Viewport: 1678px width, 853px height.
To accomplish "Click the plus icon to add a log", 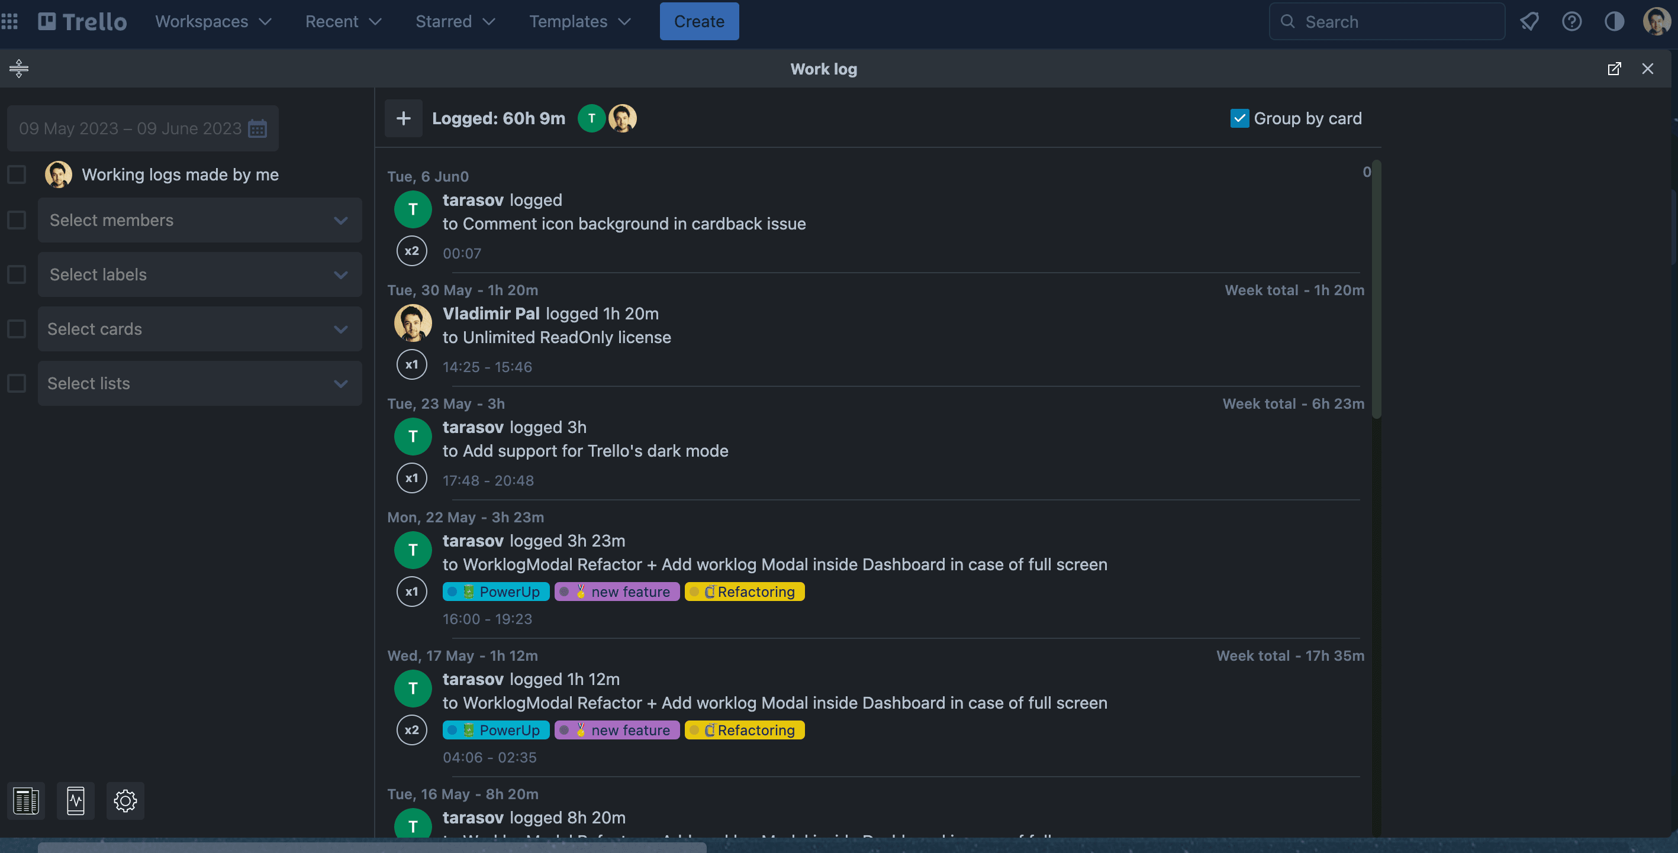I will pyautogui.click(x=403, y=118).
